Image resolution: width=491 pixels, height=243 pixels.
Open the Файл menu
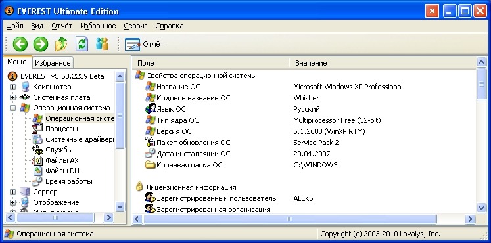point(14,26)
